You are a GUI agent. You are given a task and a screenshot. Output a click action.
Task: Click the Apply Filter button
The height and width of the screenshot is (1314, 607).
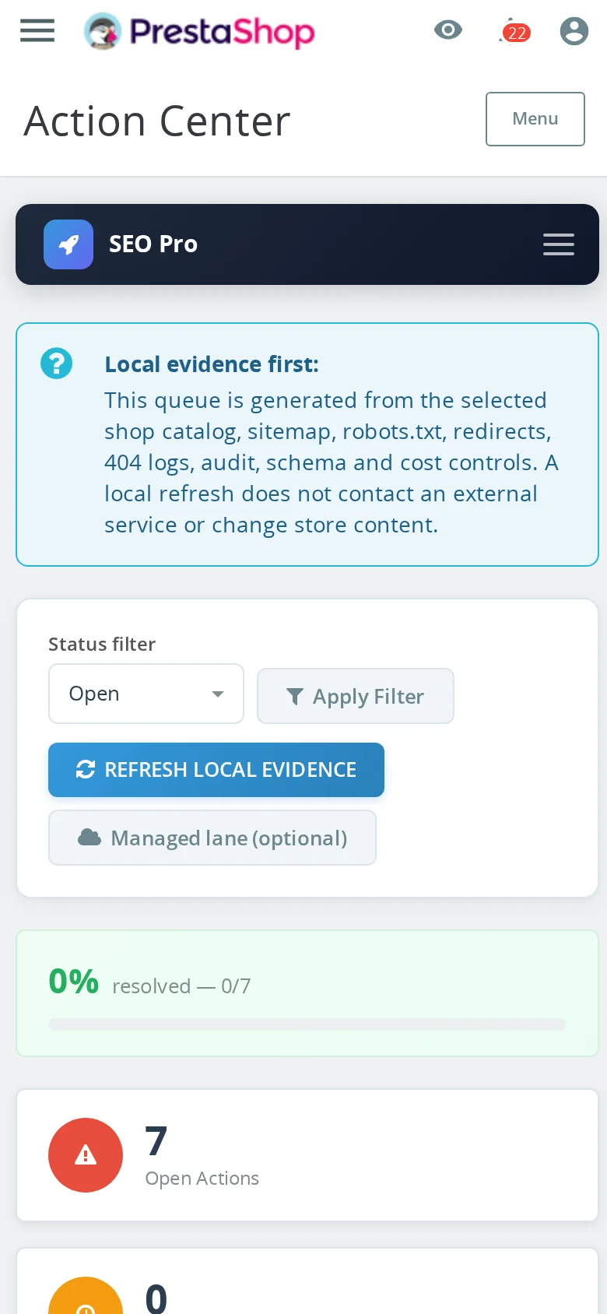click(x=356, y=696)
